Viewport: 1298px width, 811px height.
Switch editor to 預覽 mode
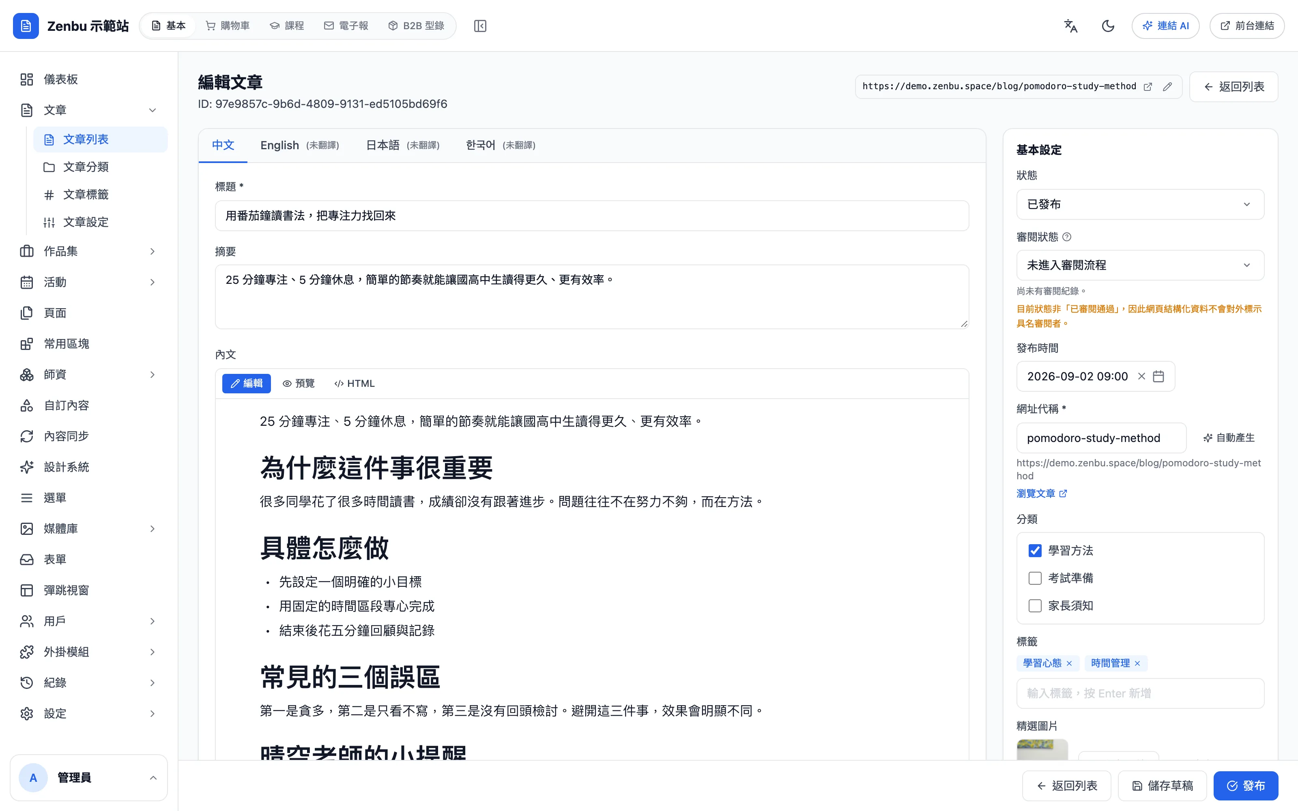tap(299, 384)
